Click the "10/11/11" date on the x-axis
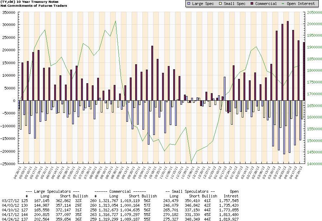This screenshot has width=322, height=221. tap(148, 173)
